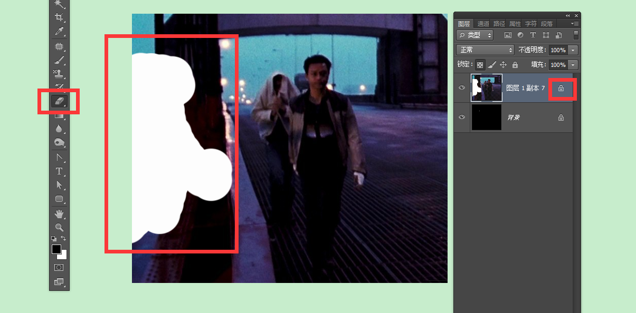Switch to the 通道 tab
636x313 pixels.
tap(483, 24)
